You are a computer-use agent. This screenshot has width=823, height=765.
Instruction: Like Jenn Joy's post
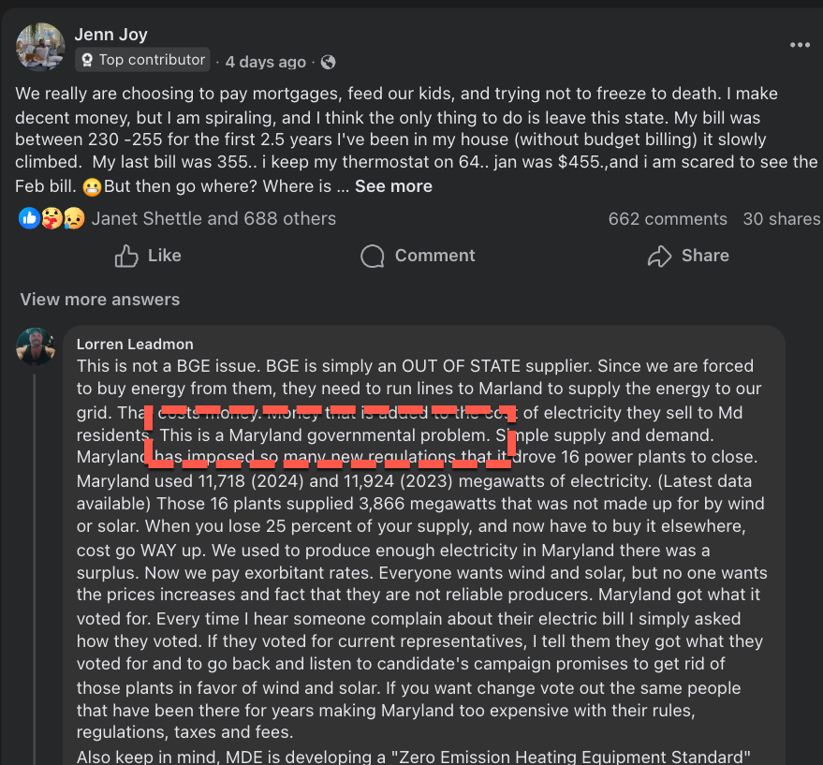[148, 256]
